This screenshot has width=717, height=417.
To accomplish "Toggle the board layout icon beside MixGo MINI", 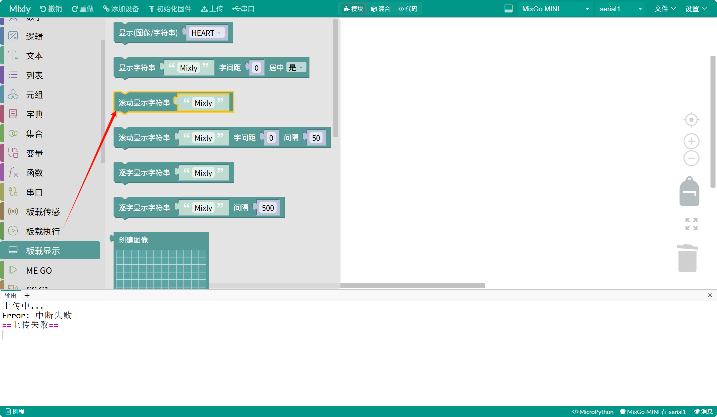I will [508, 9].
